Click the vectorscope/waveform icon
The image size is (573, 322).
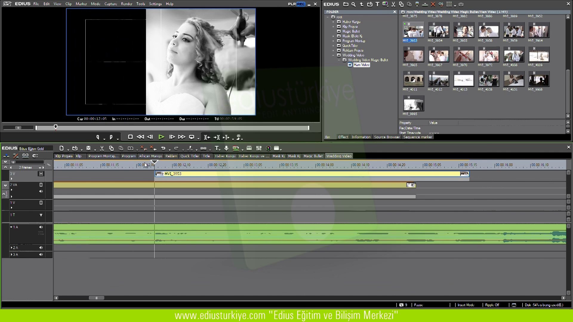pyautogui.click(x=268, y=148)
